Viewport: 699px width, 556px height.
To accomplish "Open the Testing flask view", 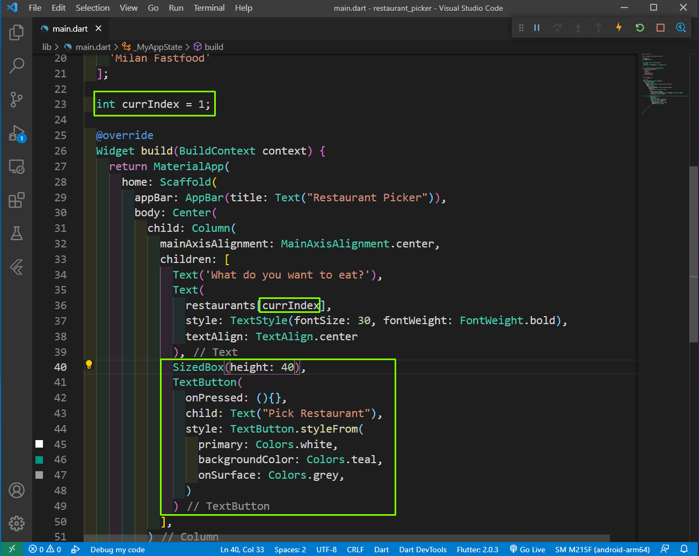I will [x=17, y=233].
